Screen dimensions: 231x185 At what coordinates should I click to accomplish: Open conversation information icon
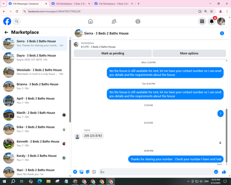coord(222,33)
